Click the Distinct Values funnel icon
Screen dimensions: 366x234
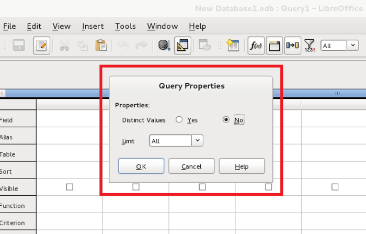[x=310, y=46]
